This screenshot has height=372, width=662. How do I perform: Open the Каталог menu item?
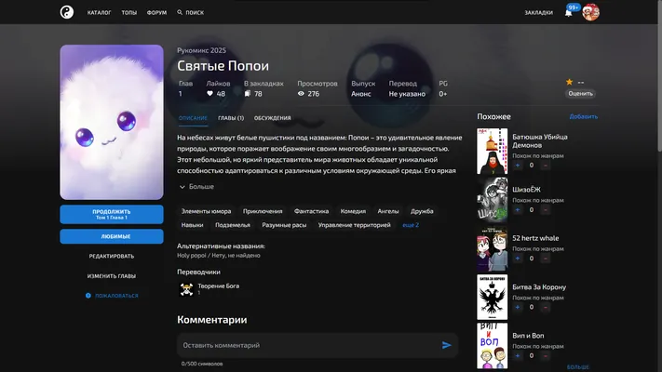[x=100, y=13]
